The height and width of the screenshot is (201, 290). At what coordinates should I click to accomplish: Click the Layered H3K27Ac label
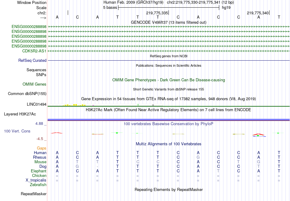point(20,114)
